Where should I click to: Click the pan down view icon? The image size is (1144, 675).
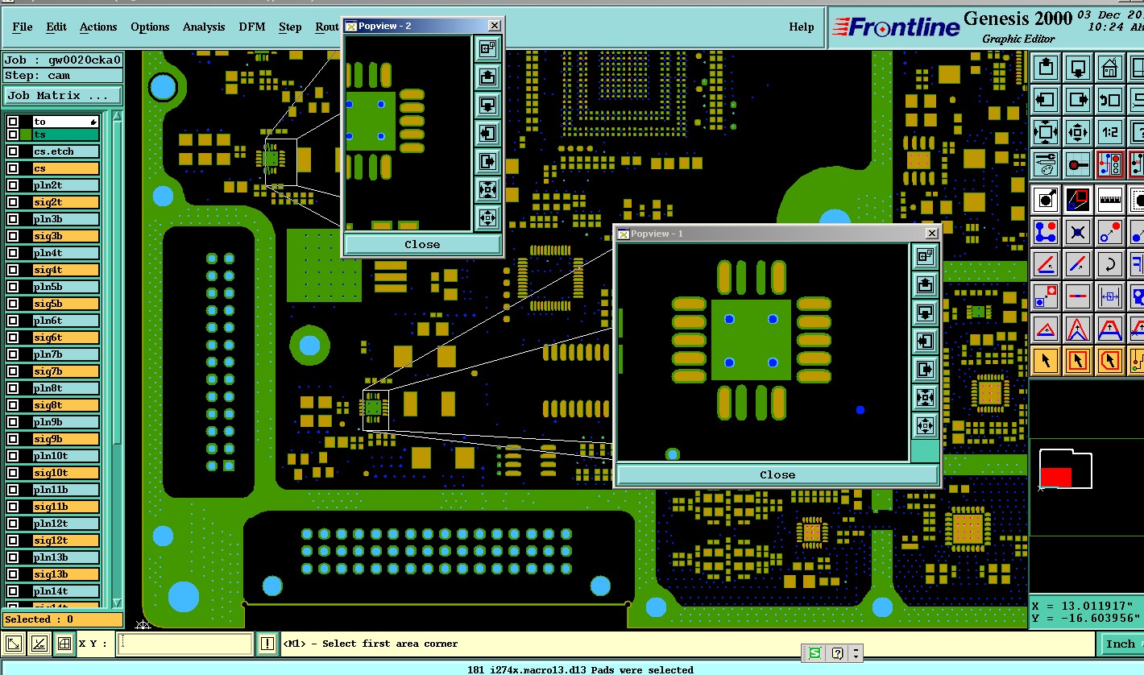coord(1079,67)
